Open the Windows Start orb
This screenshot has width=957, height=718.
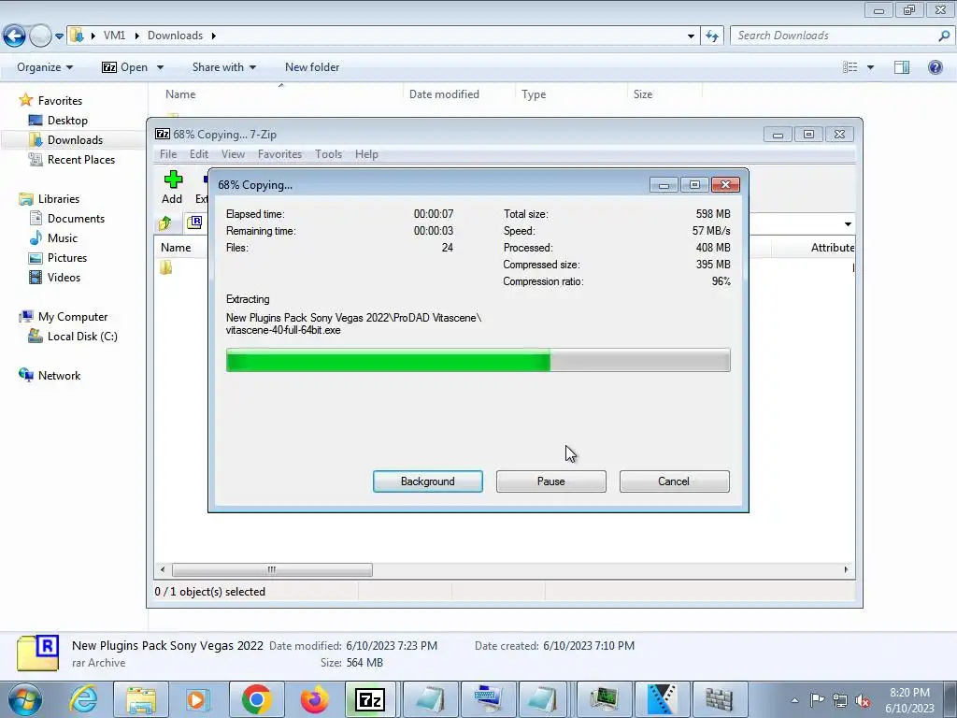tap(25, 699)
